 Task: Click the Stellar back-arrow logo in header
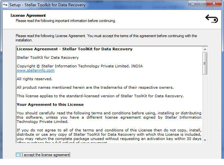click(x=212, y=19)
